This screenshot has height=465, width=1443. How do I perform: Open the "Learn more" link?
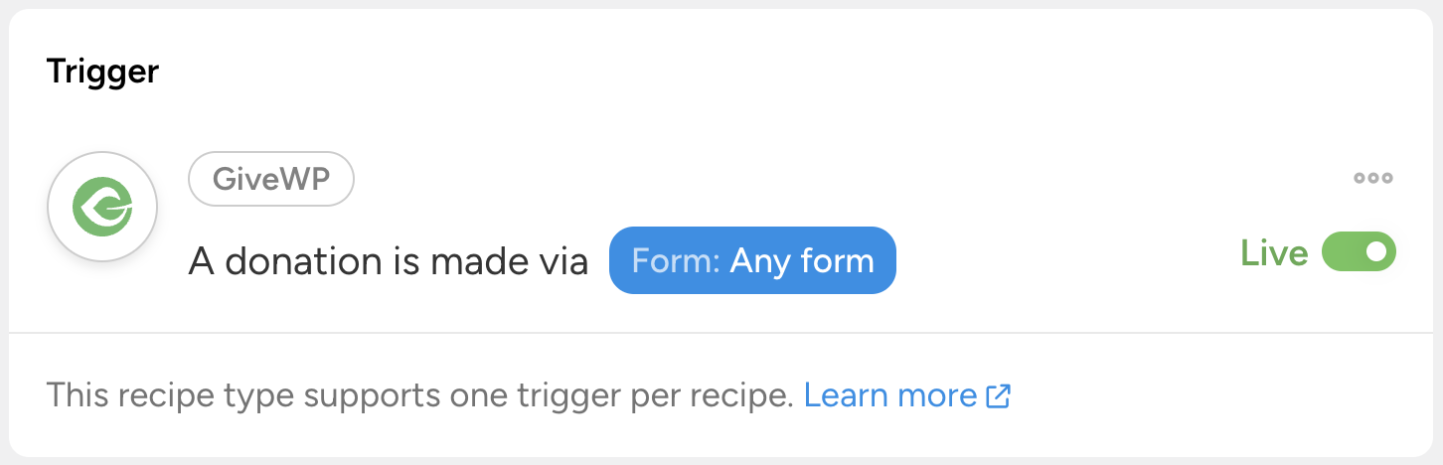coord(890,396)
